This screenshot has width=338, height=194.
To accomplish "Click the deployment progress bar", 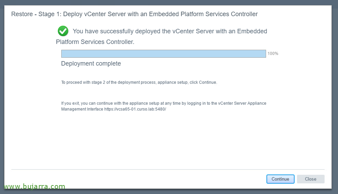I will [163, 54].
